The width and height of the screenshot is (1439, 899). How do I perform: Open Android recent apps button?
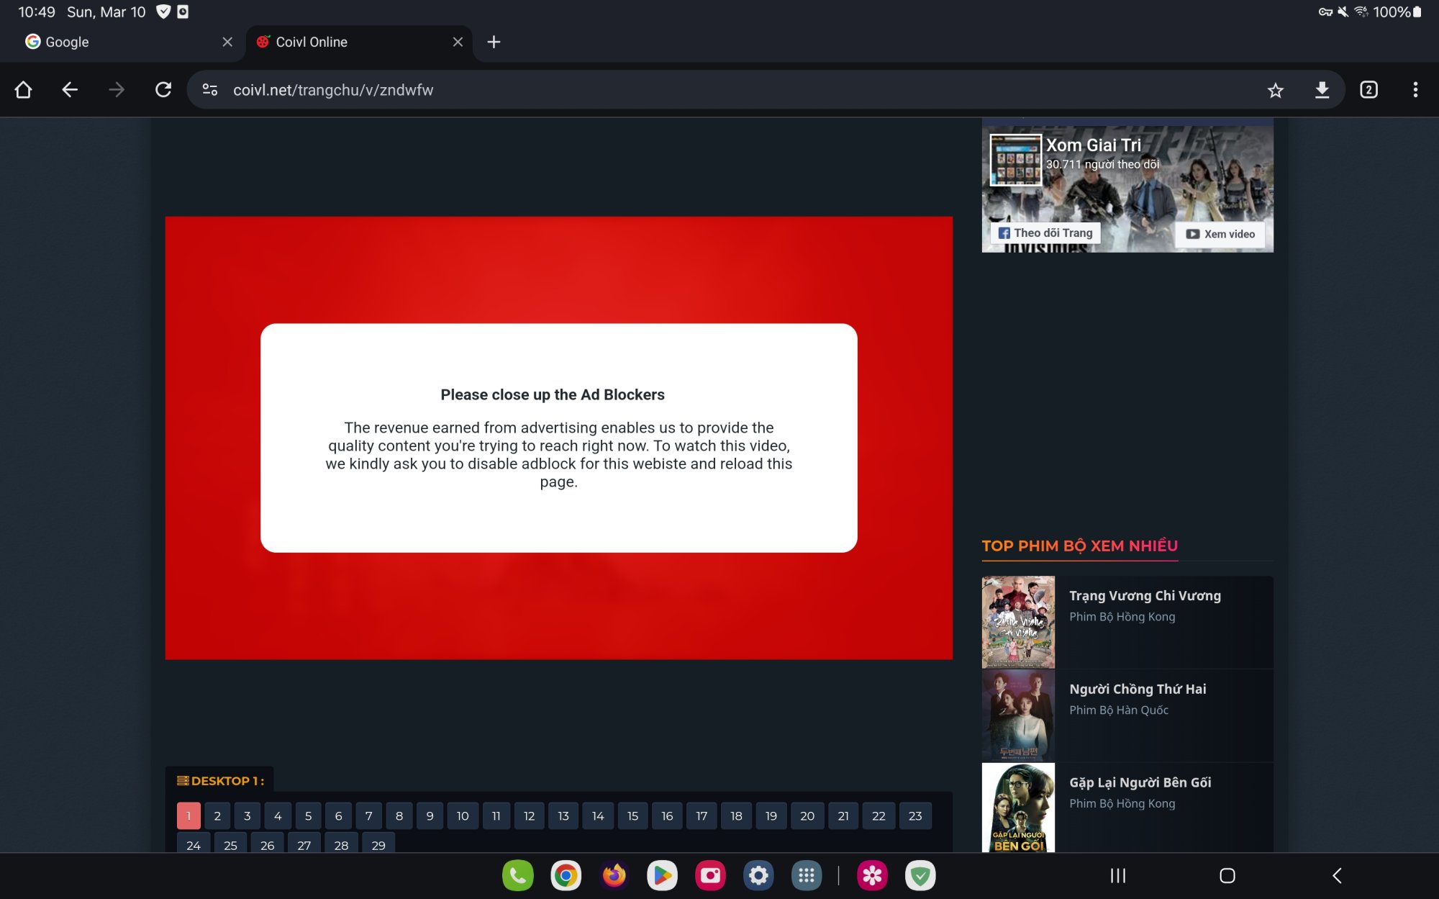click(x=1117, y=875)
